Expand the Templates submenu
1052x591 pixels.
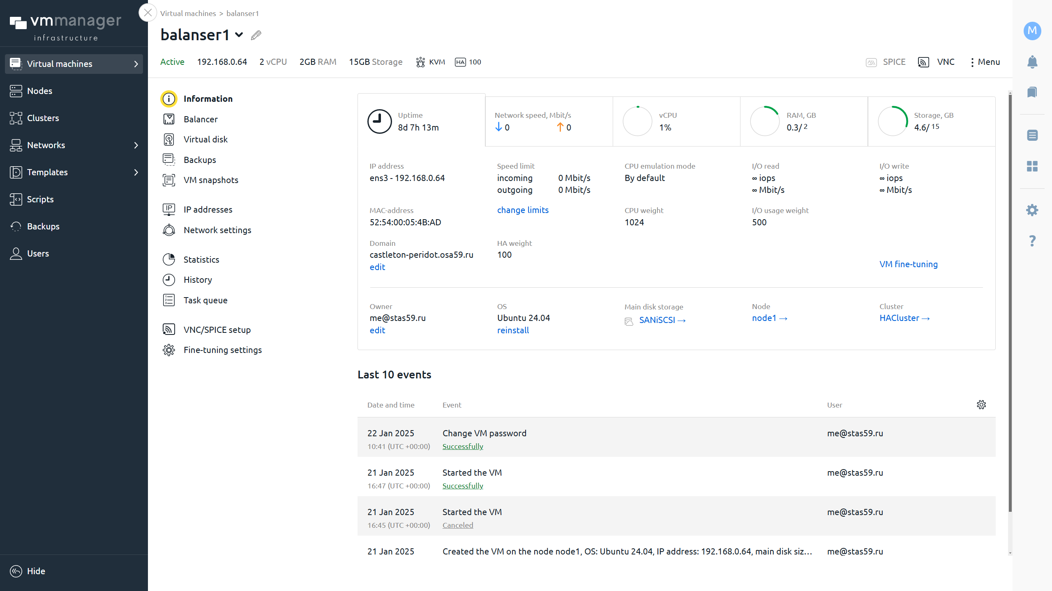click(136, 172)
